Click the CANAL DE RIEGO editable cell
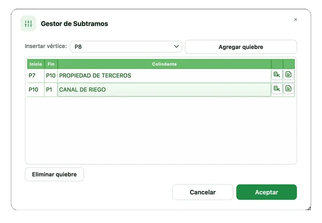322x223 pixels. tap(164, 90)
